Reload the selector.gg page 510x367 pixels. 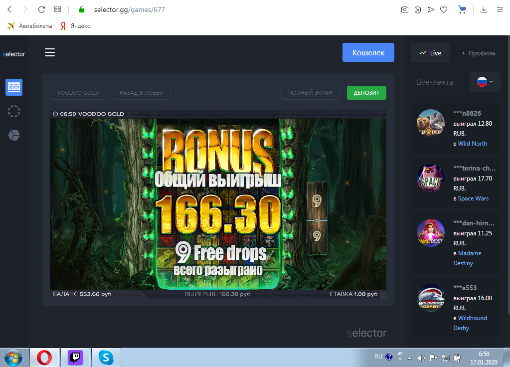point(41,9)
